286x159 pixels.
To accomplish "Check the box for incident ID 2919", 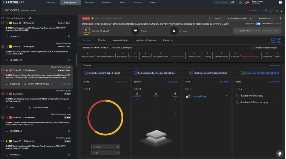I will coord(3,94).
